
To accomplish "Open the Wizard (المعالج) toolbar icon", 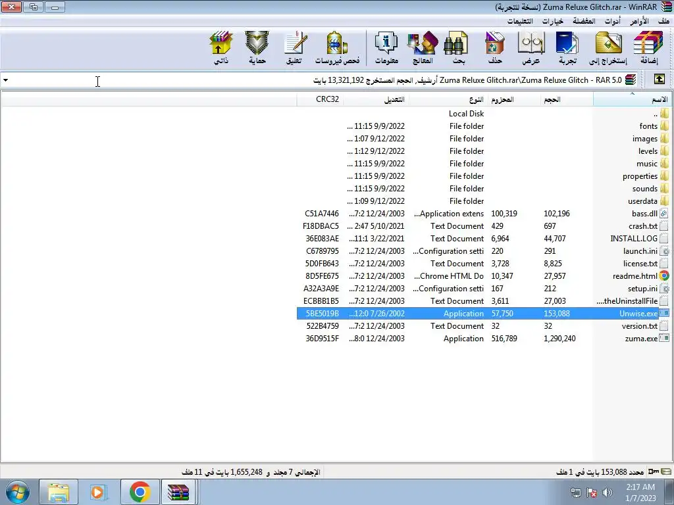I will pos(423,47).
